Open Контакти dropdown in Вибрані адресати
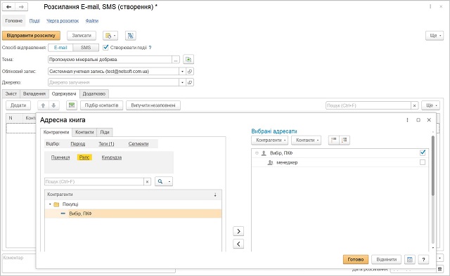This screenshot has height=276, width=450. [x=307, y=140]
